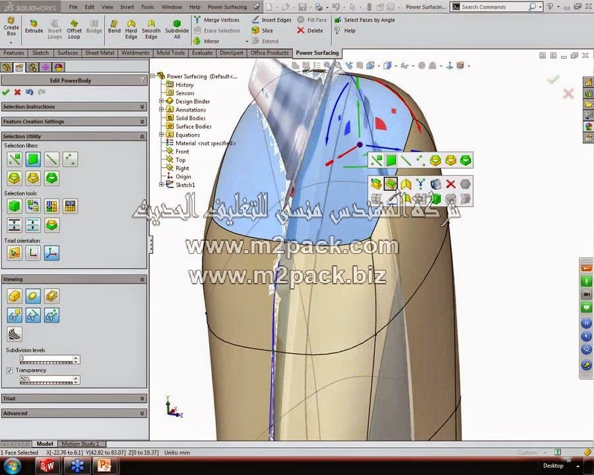
Task: Click red X in floating context toolbar
Action: click(x=450, y=184)
